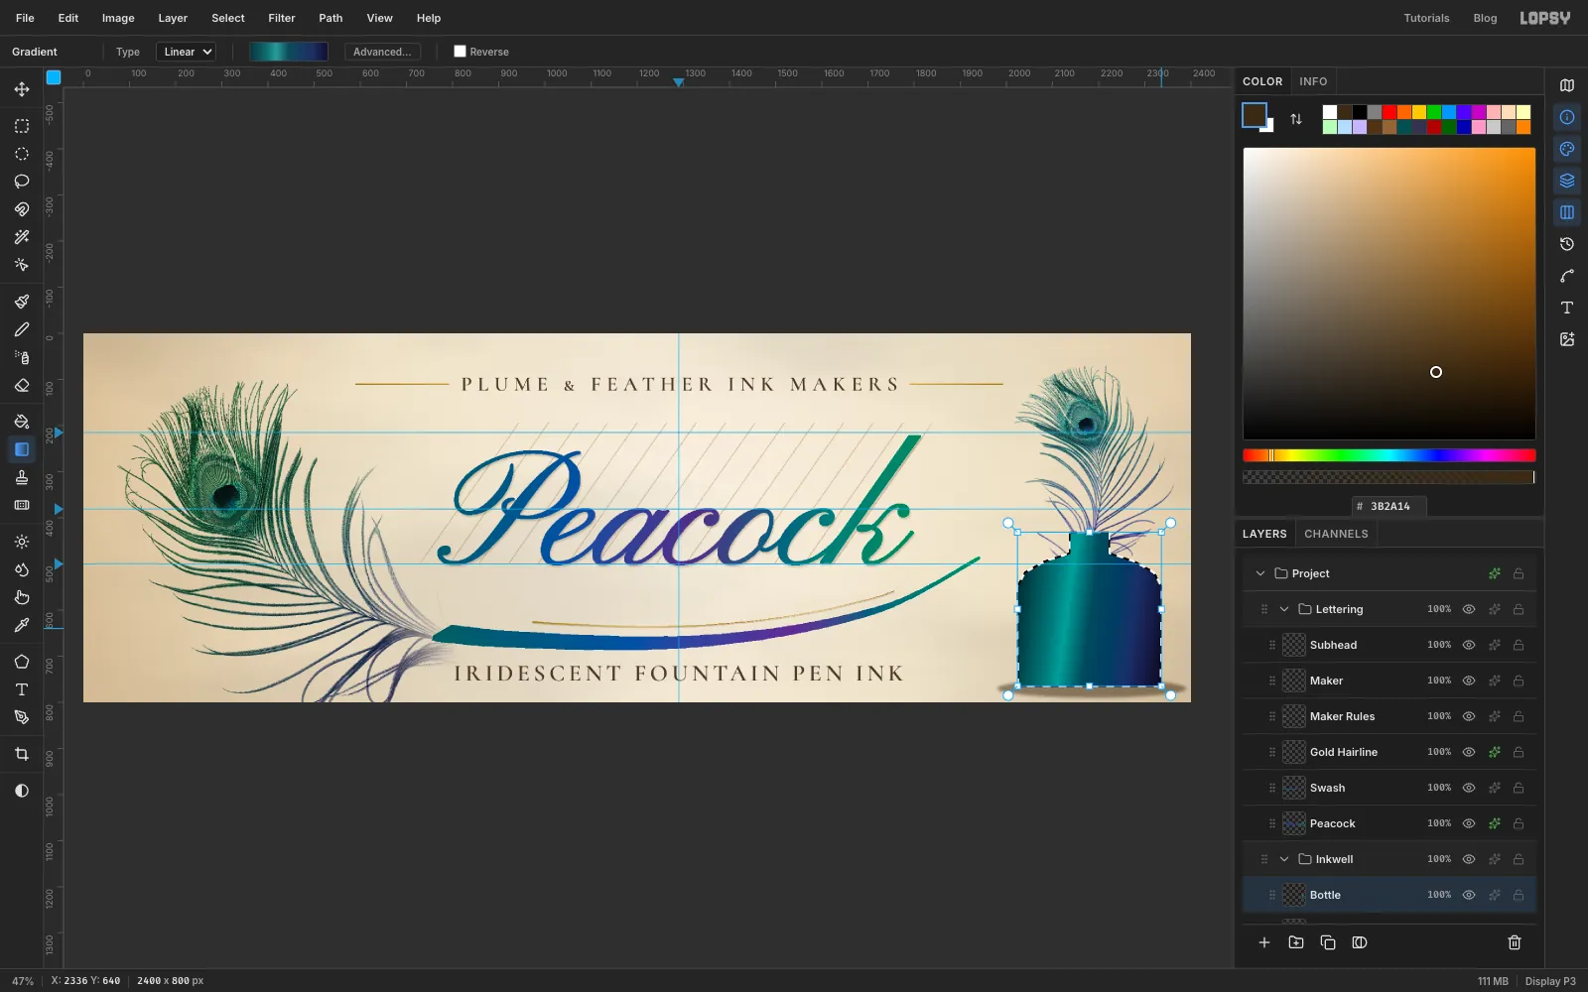Open the Filter menu
The width and height of the screenshot is (1588, 992).
(282, 18)
